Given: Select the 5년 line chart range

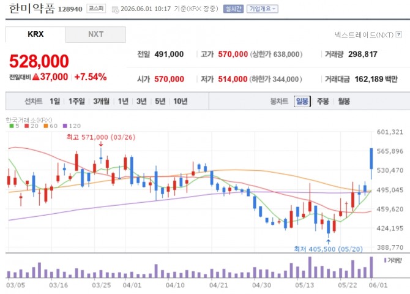Looking at the screenshot, I should click(x=160, y=101).
